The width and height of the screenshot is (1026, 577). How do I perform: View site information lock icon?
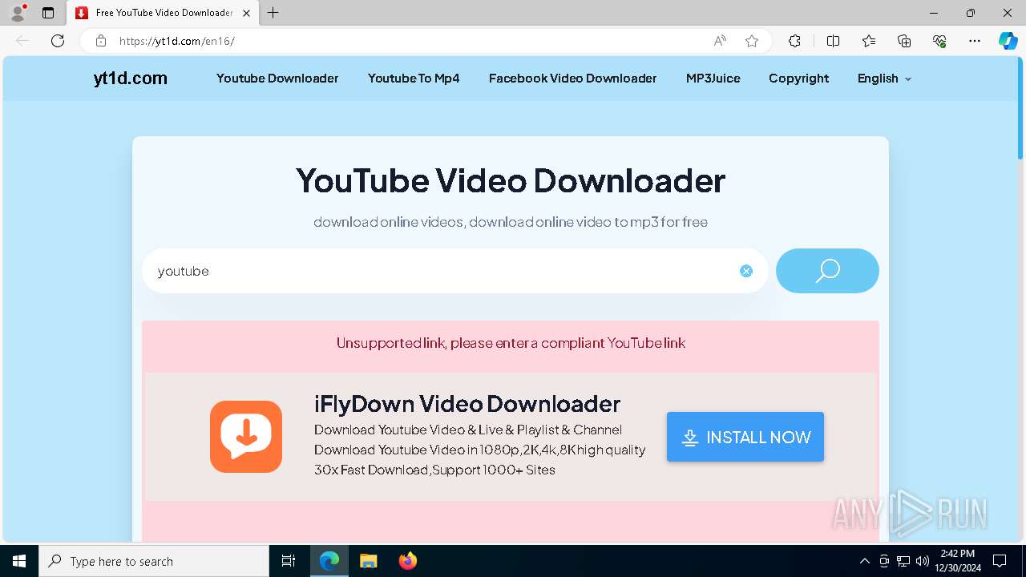pyautogui.click(x=101, y=41)
